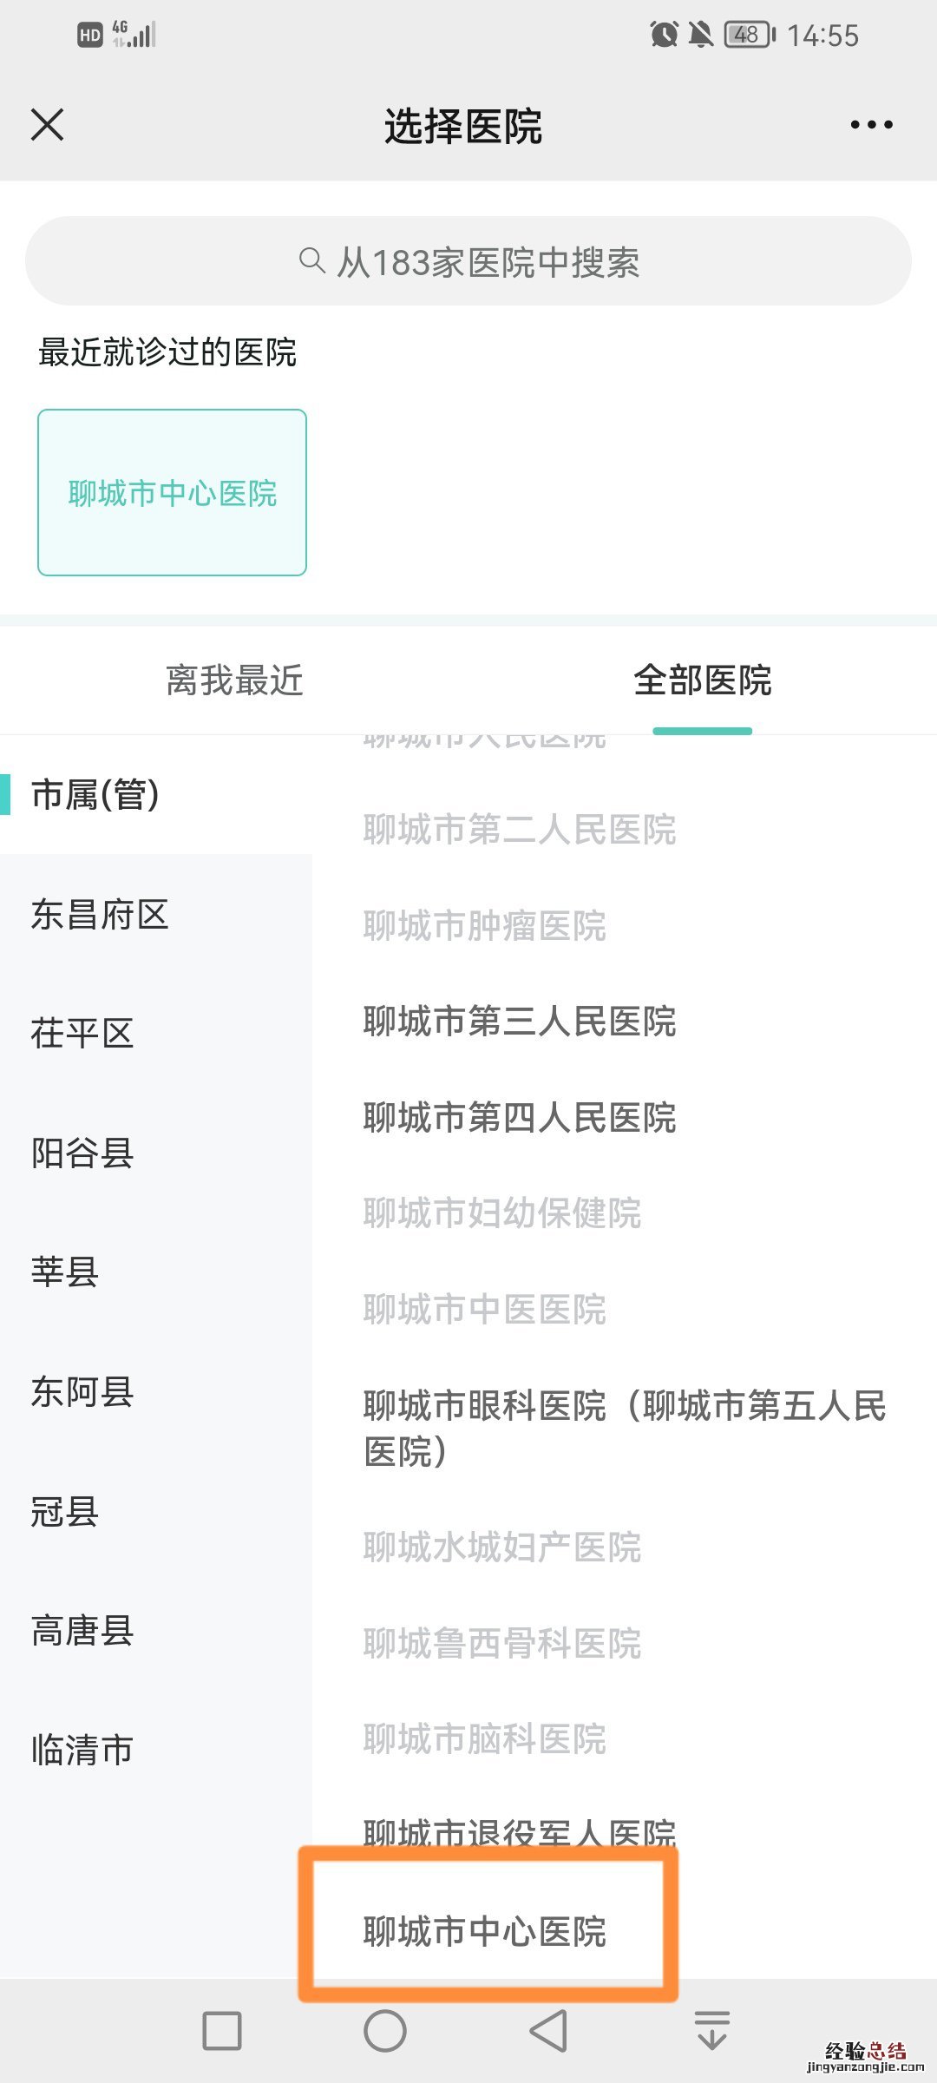
Task: Open the 阳谷县 hospital list
Action: tap(82, 1153)
